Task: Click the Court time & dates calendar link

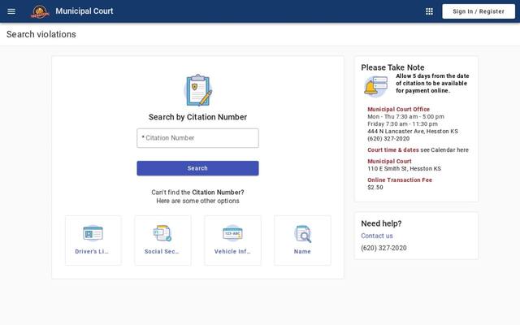Action: coord(418,149)
